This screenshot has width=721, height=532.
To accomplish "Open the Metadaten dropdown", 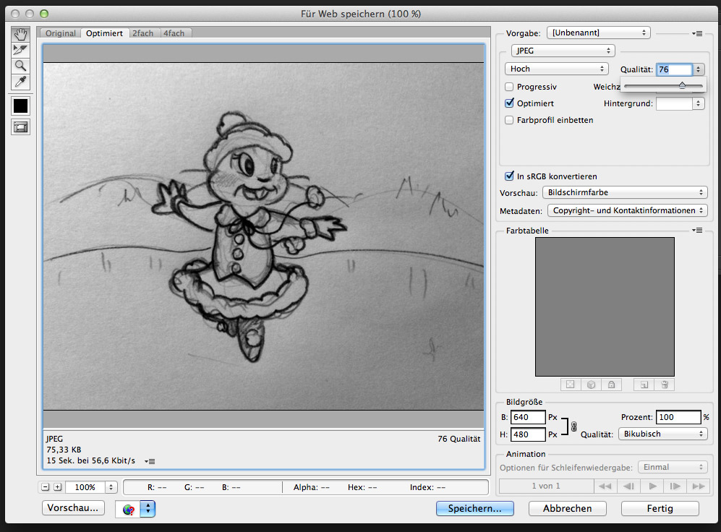I will (x=627, y=210).
